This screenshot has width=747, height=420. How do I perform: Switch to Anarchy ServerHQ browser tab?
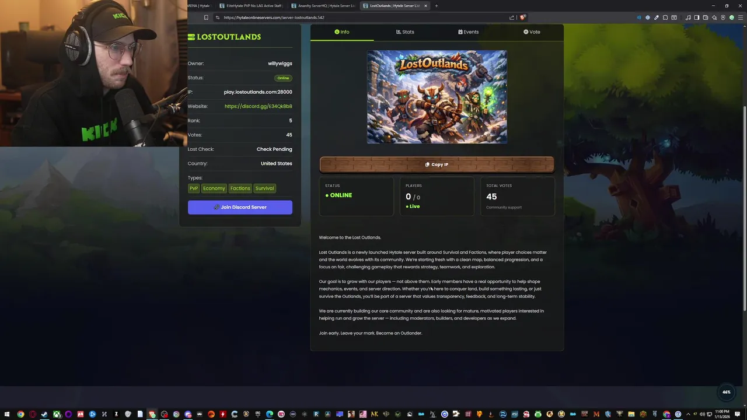tap(323, 6)
